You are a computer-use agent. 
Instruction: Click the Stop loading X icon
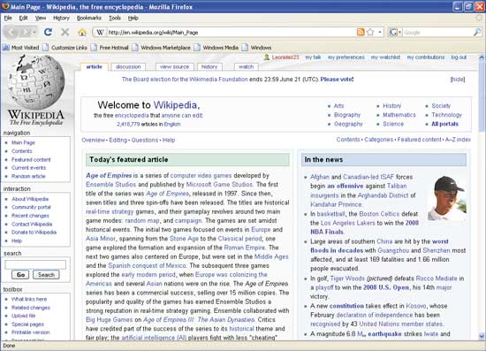click(x=65, y=32)
